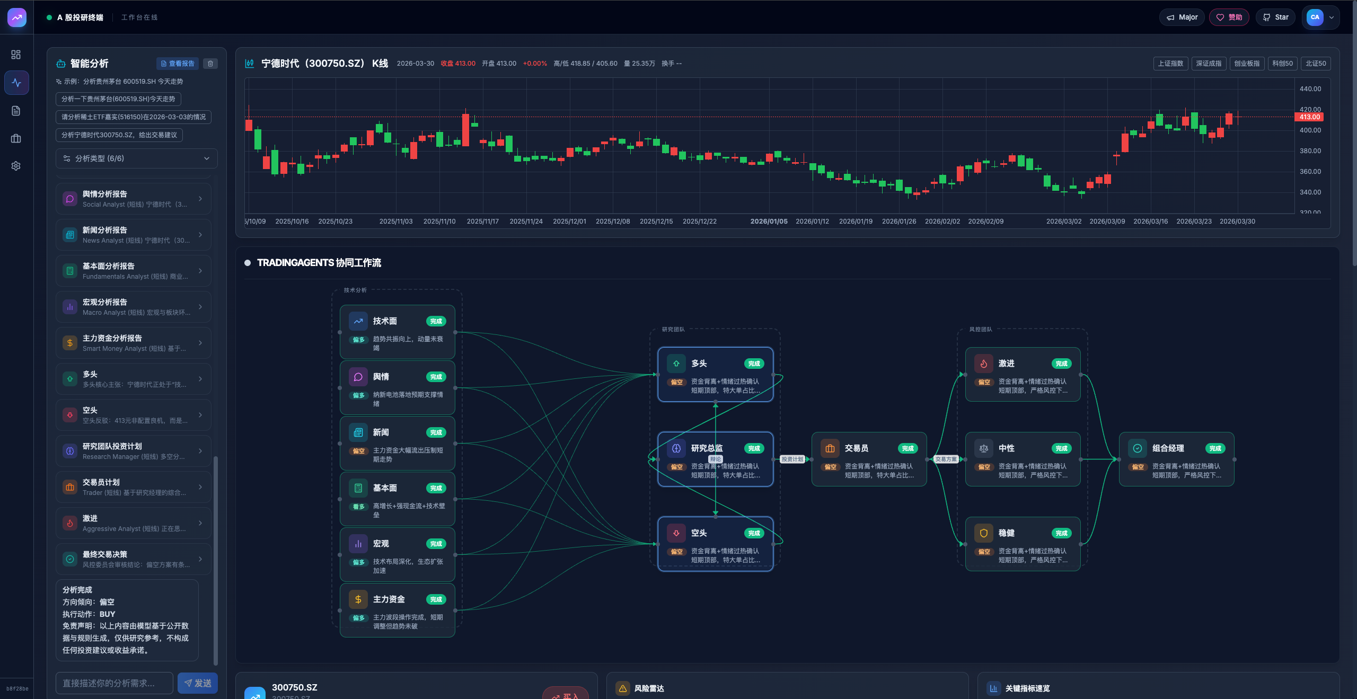This screenshot has width=1357, height=699.
Task: Click the 查看报告 button
Action: coord(178,64)
